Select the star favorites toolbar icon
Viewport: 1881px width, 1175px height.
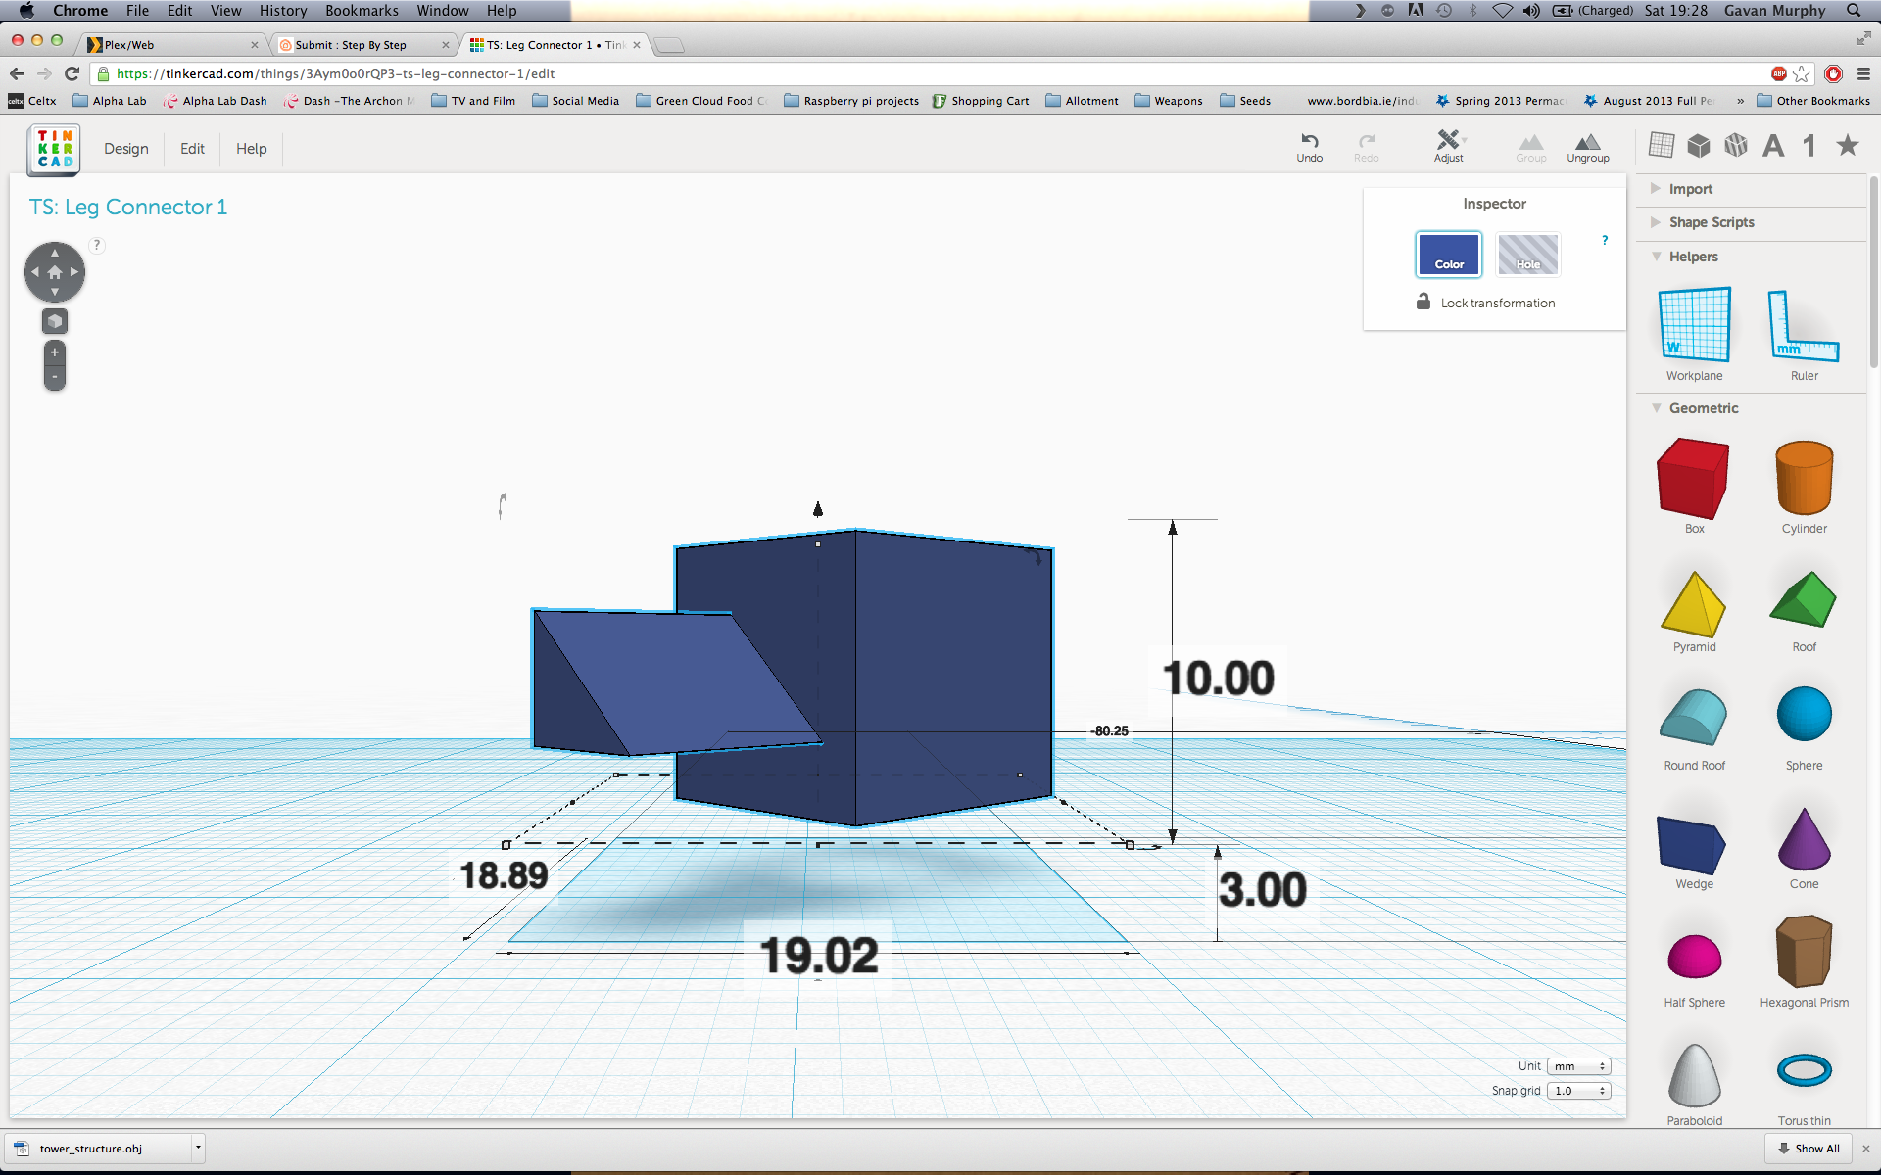point(1848,146)
